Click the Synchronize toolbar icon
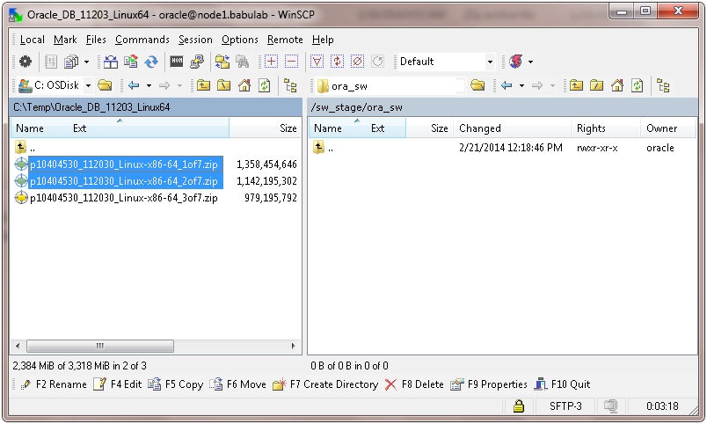This screenshot has height=424, width=707. click(x=131, y=62)
